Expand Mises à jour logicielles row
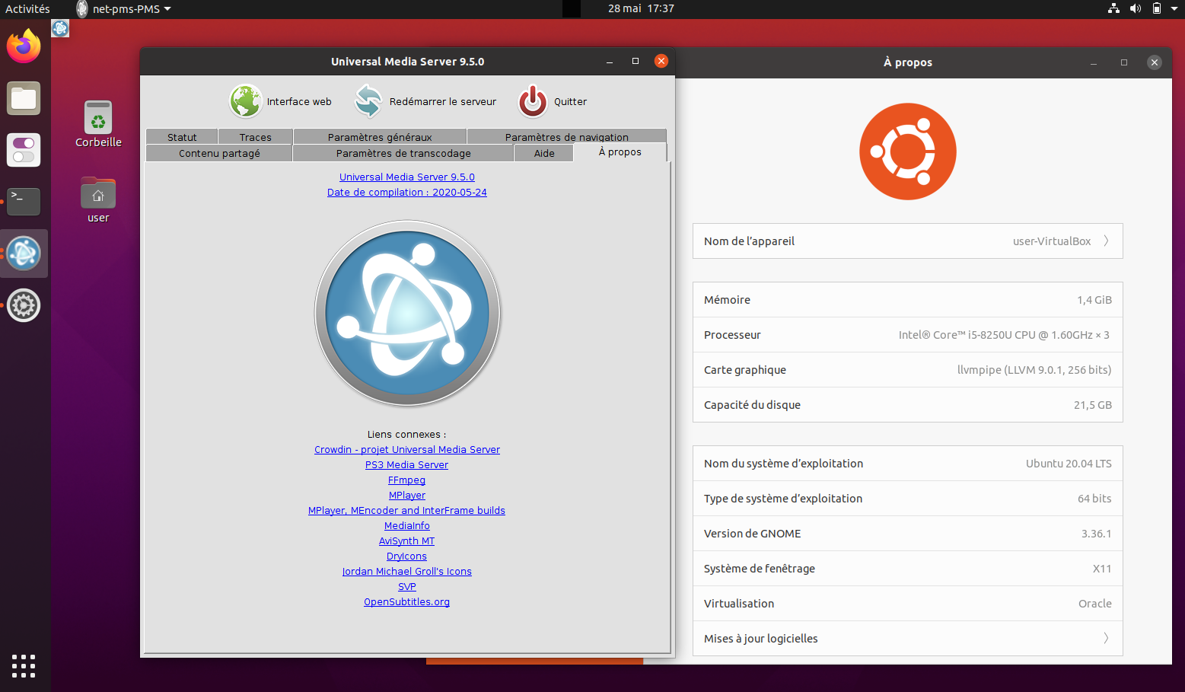The image size is (1185, 692). [907, 639]
